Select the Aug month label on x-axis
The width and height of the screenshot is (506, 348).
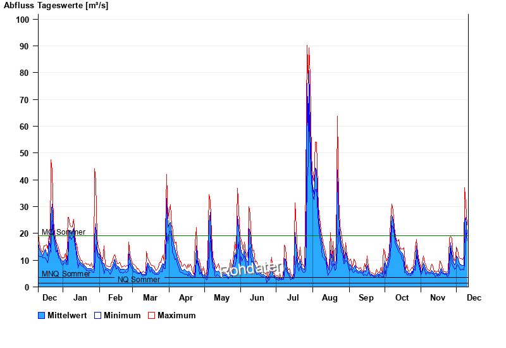tap(330, 297)
